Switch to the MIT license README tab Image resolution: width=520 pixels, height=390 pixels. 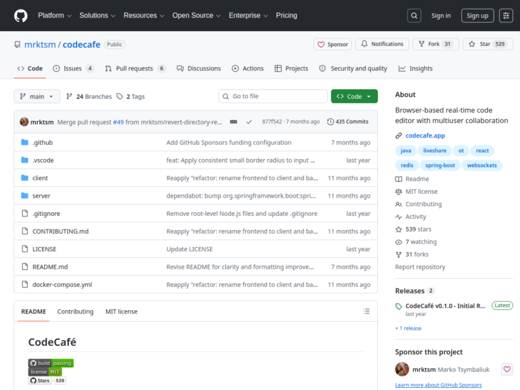click(x=121, y=311)
